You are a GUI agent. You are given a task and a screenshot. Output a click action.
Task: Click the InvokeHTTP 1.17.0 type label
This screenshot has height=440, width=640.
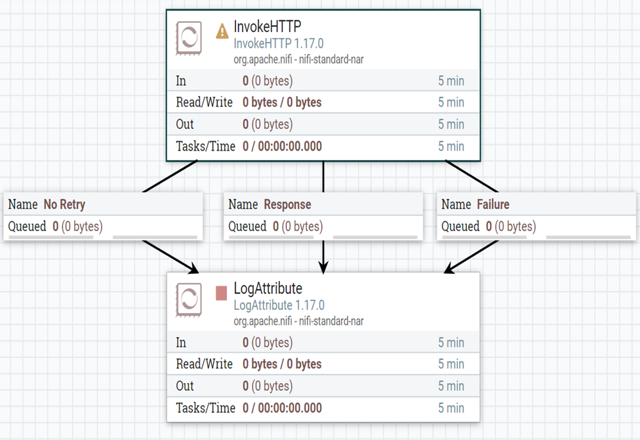tap(279, 43)
